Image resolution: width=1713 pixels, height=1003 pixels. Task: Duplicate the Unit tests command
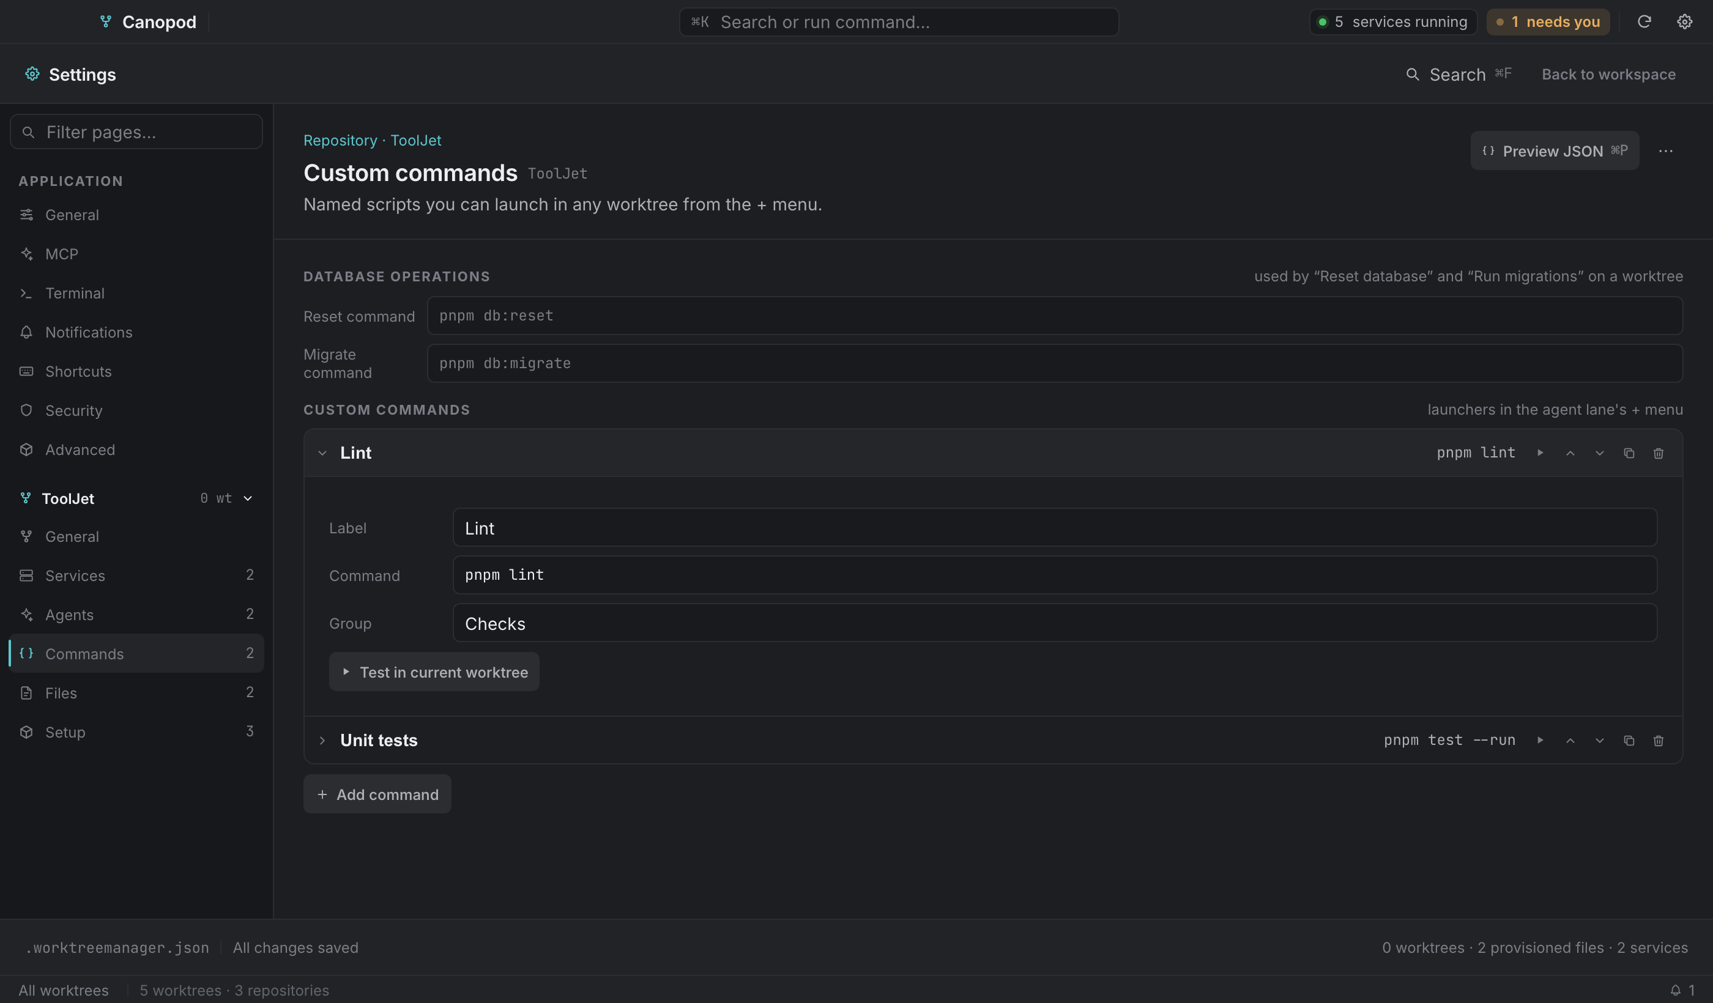click(1629, 740)
